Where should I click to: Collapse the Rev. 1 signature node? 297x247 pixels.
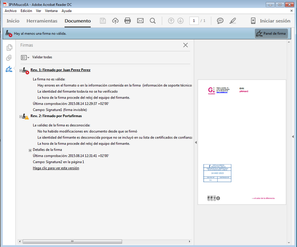21,71
